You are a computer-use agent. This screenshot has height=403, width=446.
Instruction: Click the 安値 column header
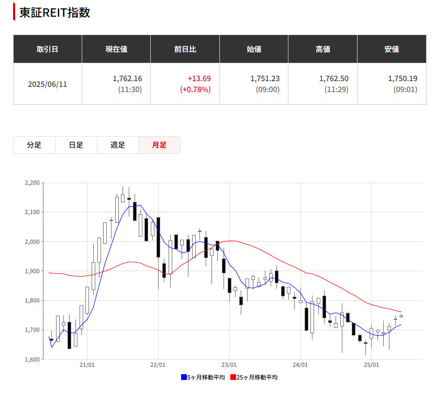392,49
